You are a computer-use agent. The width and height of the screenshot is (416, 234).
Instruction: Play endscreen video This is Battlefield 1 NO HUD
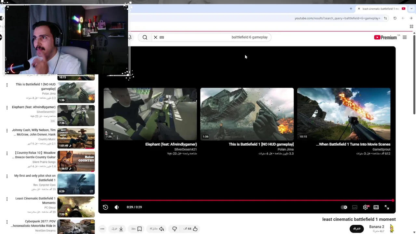[x=247, y=114]
